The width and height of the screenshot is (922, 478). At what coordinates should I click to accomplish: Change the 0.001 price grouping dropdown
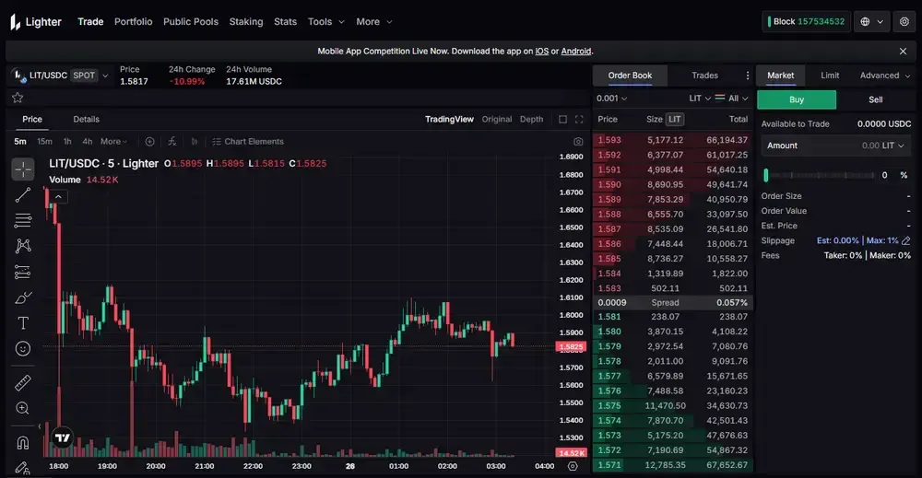point(611,99)
